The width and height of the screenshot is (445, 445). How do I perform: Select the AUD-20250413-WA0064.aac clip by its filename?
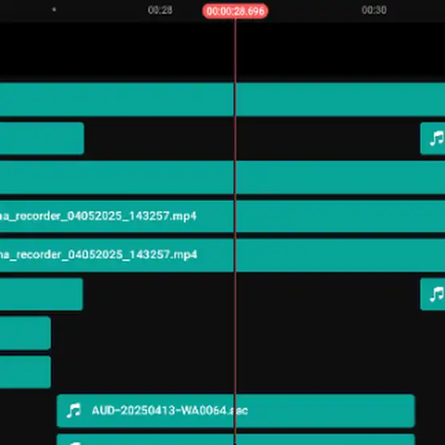[x=170, y=410]
